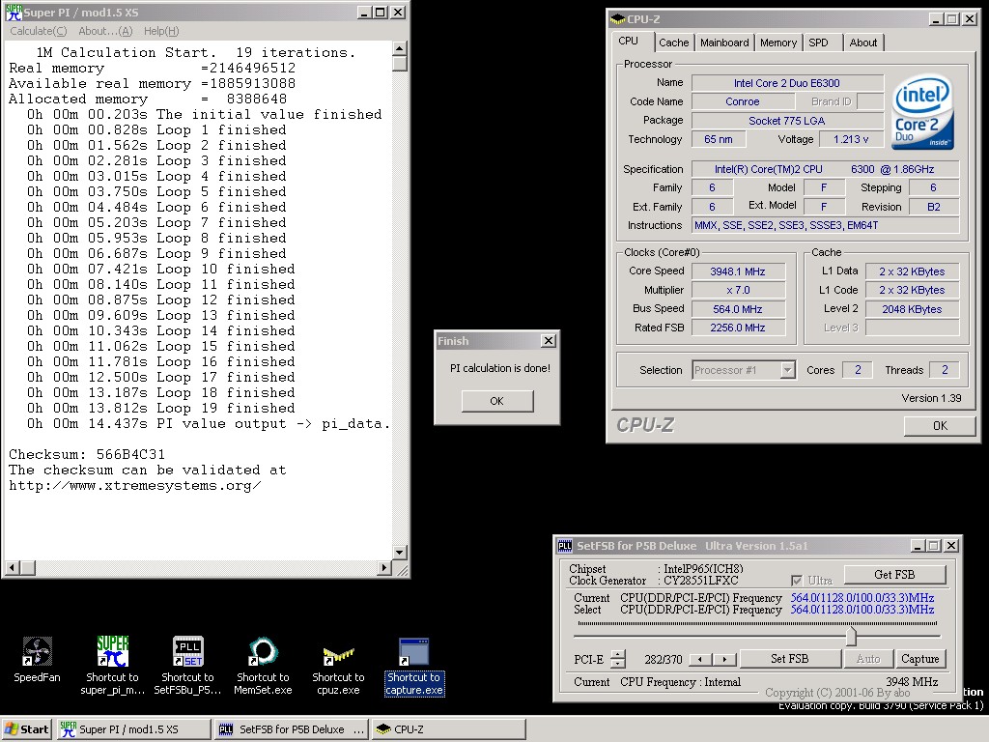
Task: Click the Level 2 cache 2048 KBytes field
Action: tap(912, 309)
